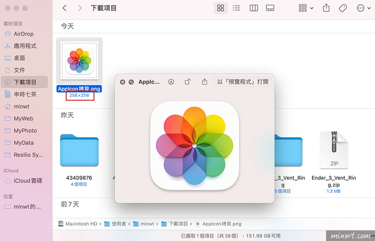Click 以「預覽程式」打開 button

[x=243, y=82]
